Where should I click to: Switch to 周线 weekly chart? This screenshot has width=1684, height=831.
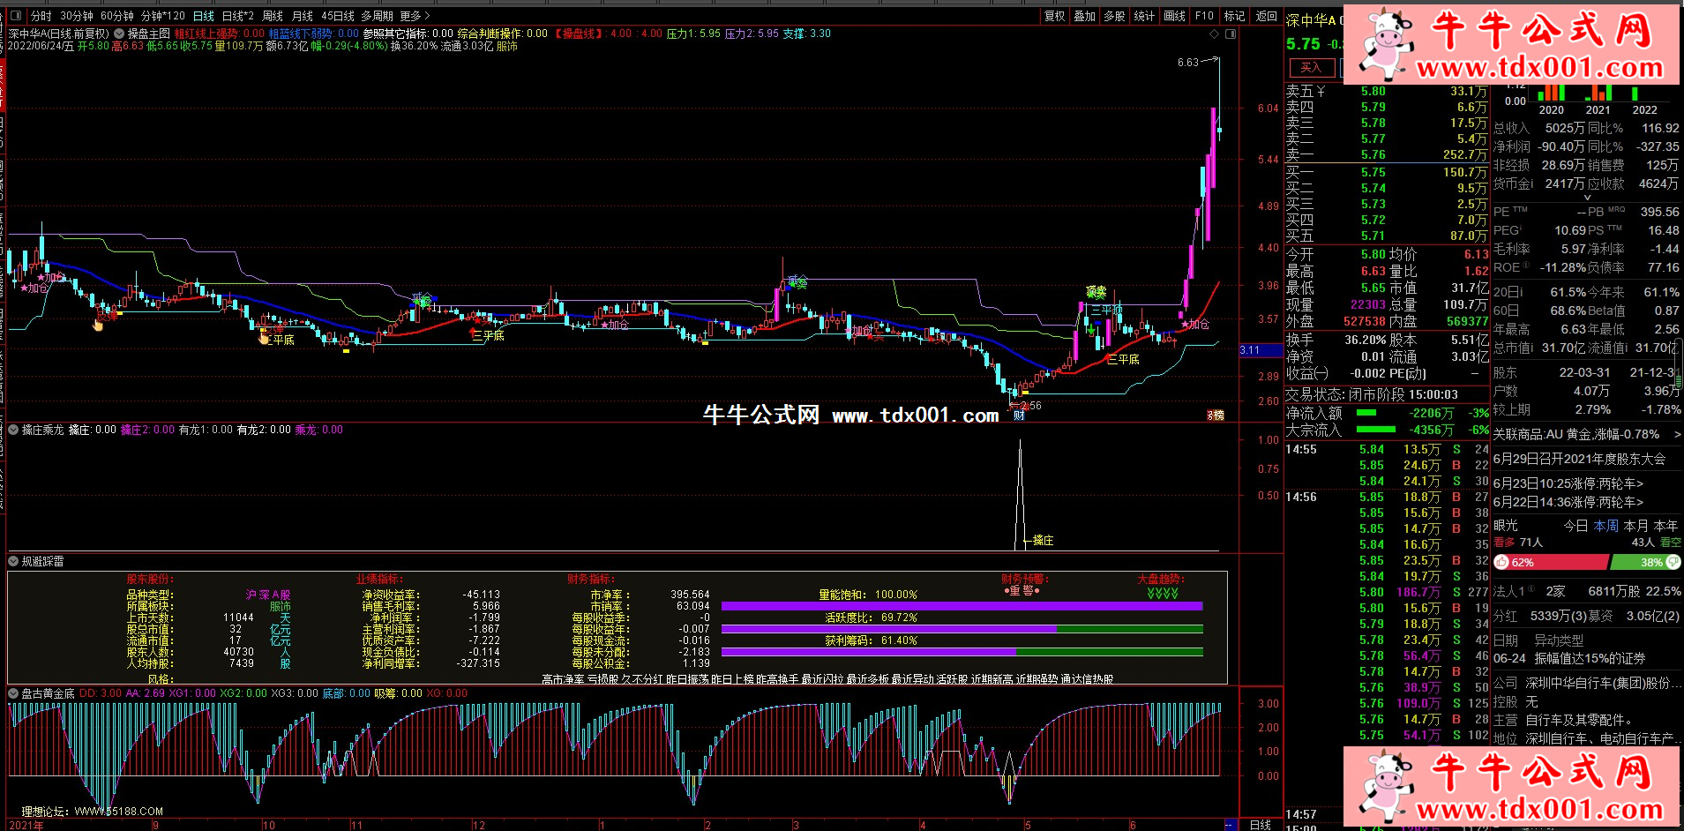tap(273, 16)
